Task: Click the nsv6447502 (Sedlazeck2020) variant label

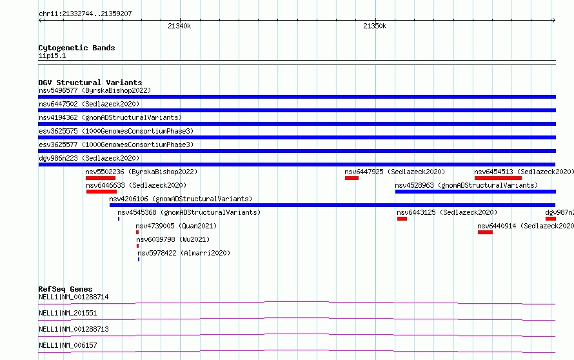Action: point(89,104)
